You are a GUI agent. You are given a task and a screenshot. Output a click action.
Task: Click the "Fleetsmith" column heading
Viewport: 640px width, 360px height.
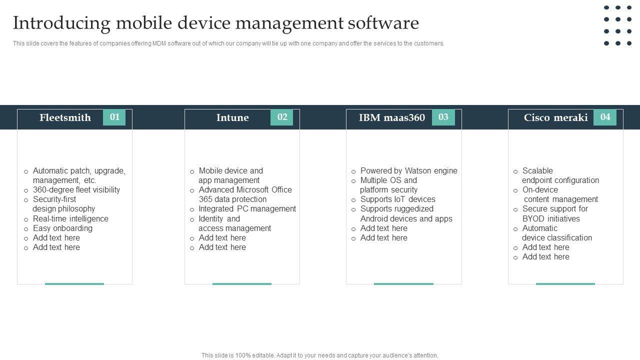[65, 117]
